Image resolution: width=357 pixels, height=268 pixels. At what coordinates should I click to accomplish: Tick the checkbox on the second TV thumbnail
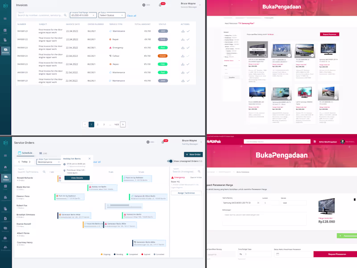pos(289,55)
